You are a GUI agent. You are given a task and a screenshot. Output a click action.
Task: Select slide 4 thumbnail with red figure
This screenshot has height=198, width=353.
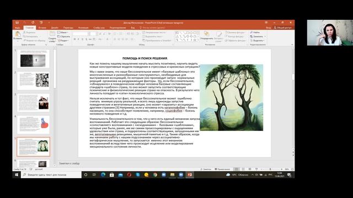[x=33, y=125]
